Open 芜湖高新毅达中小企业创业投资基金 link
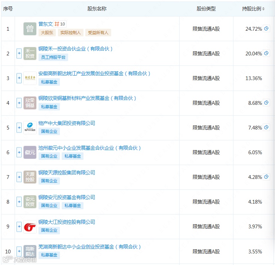 (90, 247)
